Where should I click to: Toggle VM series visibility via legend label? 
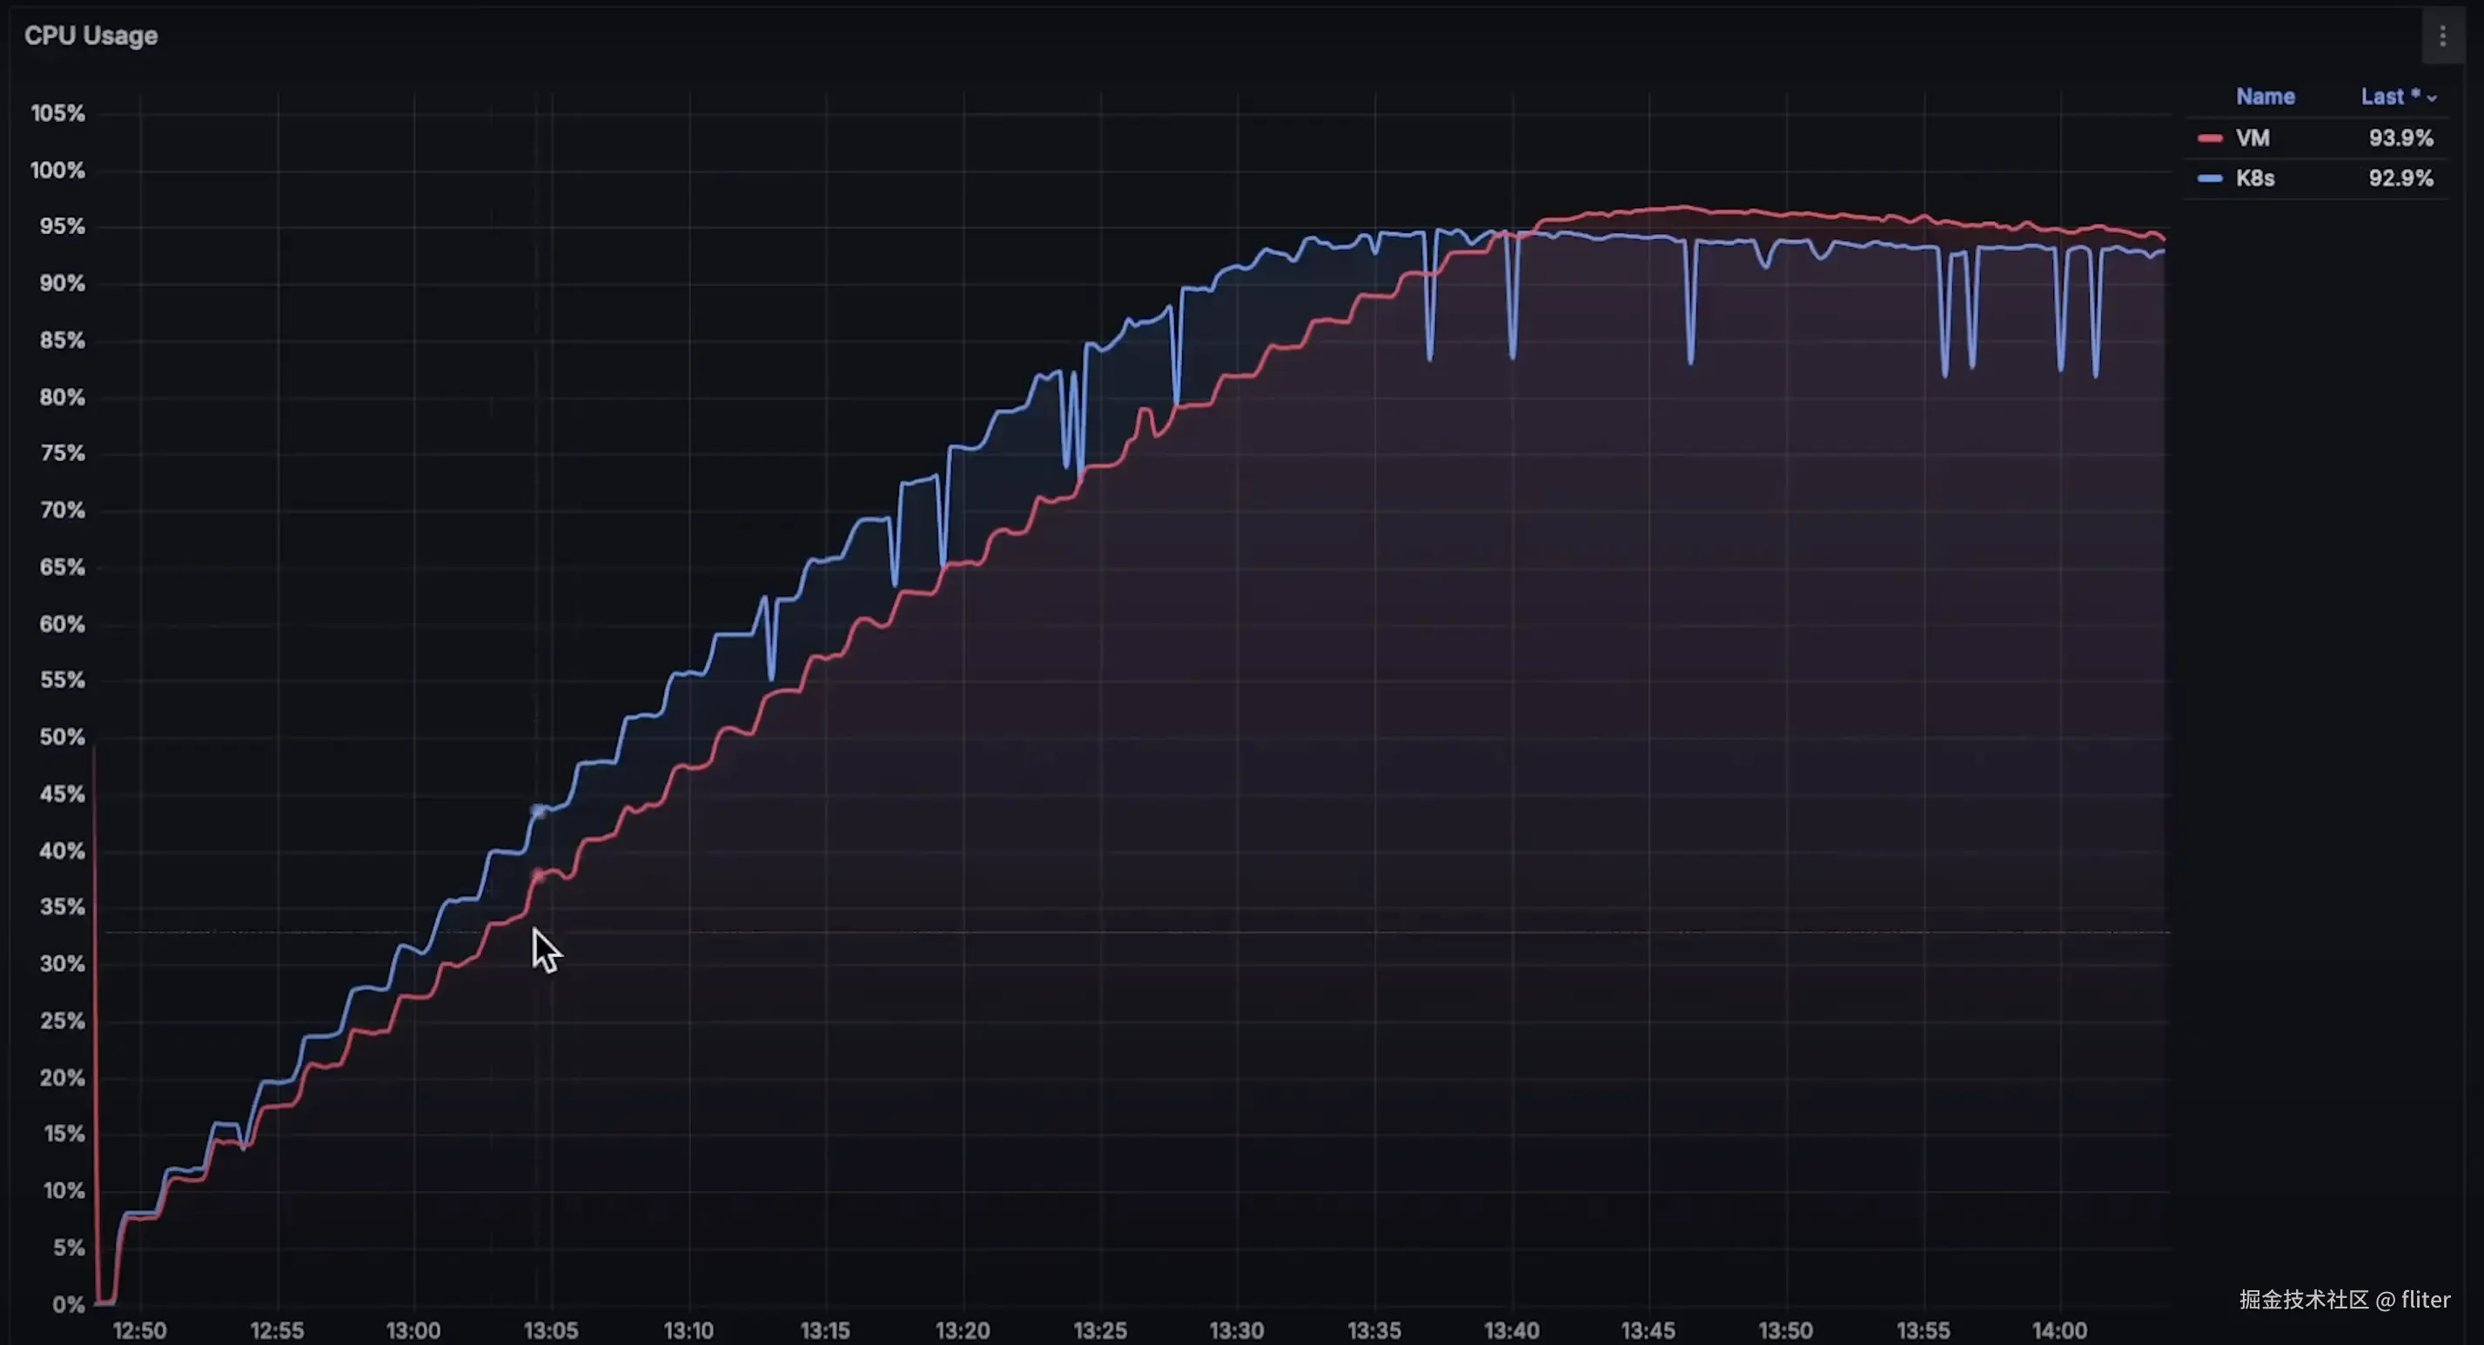(x=2252, y=137)
